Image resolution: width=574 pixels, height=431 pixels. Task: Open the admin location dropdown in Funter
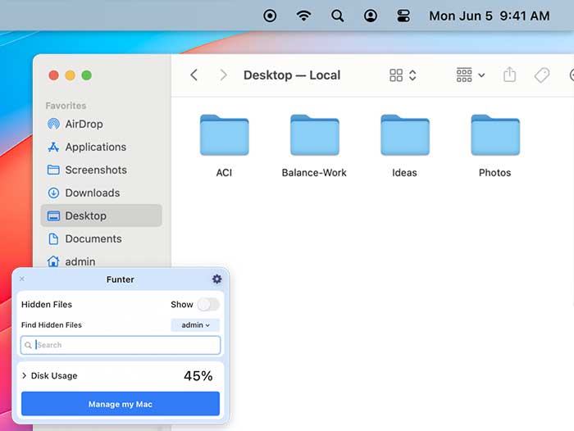[195, 325]
